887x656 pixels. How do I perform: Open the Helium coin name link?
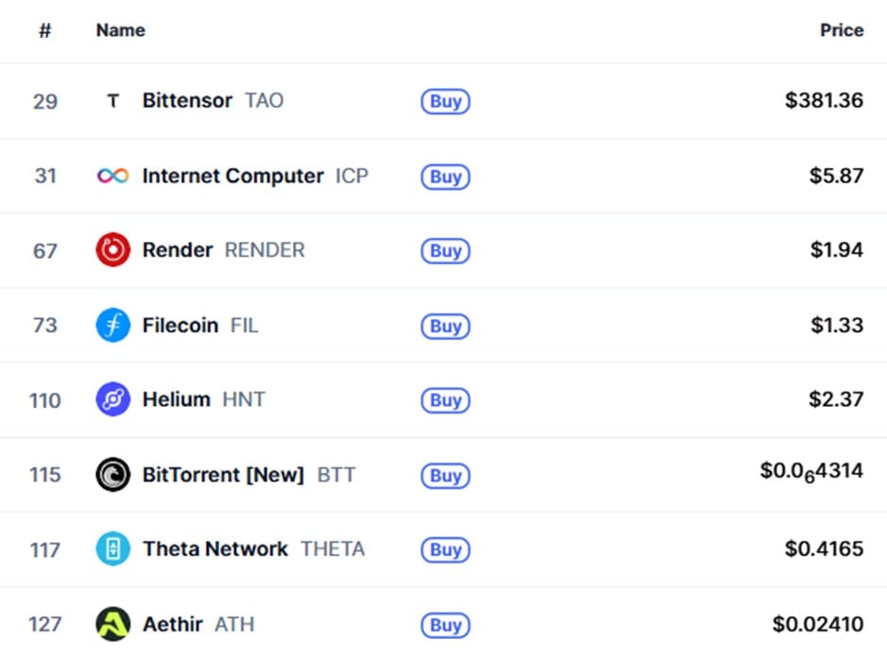coord(176,400)
